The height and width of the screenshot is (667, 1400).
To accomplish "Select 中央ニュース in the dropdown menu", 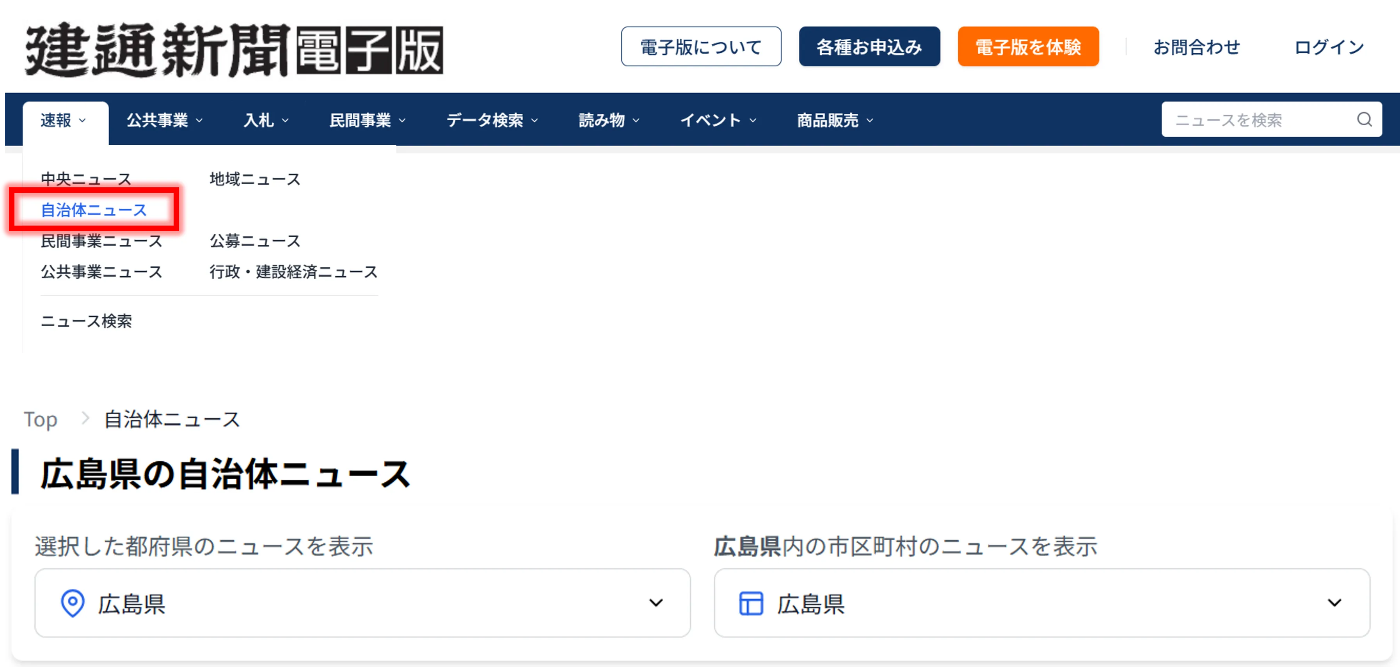I will coord(86,179).
